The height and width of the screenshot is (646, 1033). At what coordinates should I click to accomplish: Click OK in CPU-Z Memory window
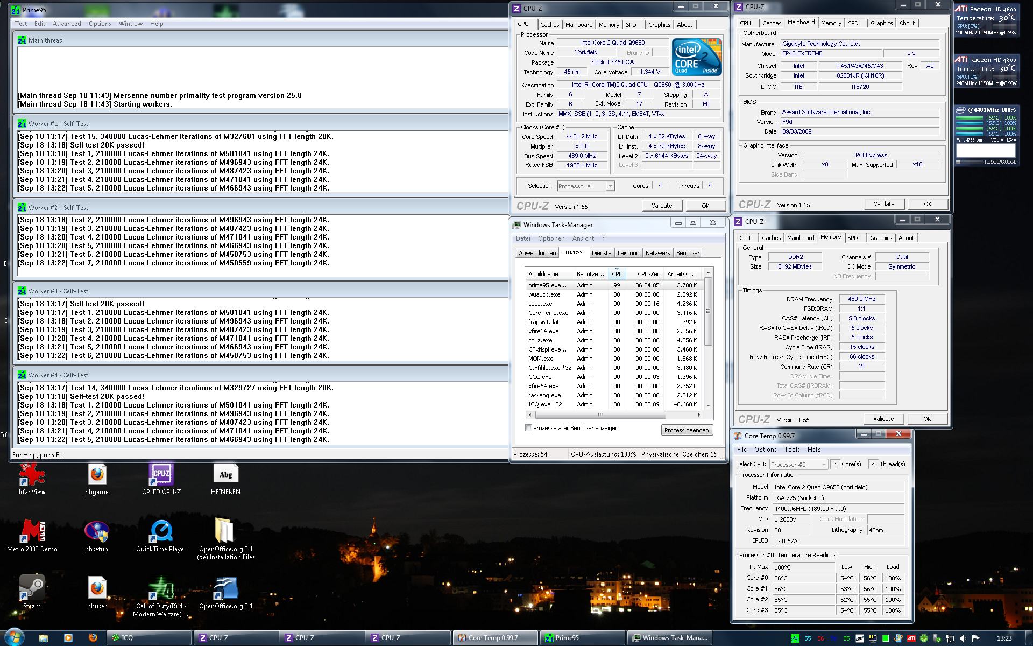coord(926,419)
